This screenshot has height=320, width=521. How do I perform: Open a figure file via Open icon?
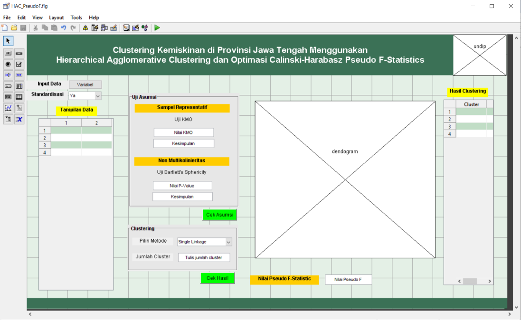pyautogui.click(x=14, y=28)
